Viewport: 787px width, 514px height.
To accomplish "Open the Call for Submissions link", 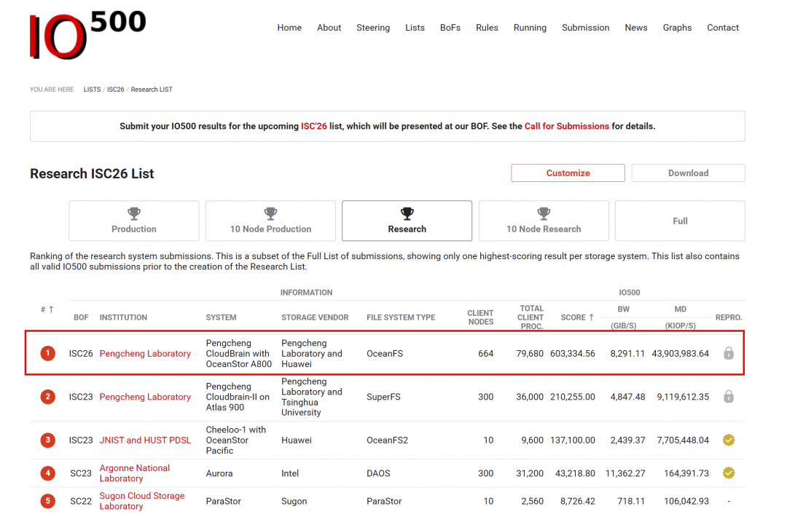I will coord(567,126).
